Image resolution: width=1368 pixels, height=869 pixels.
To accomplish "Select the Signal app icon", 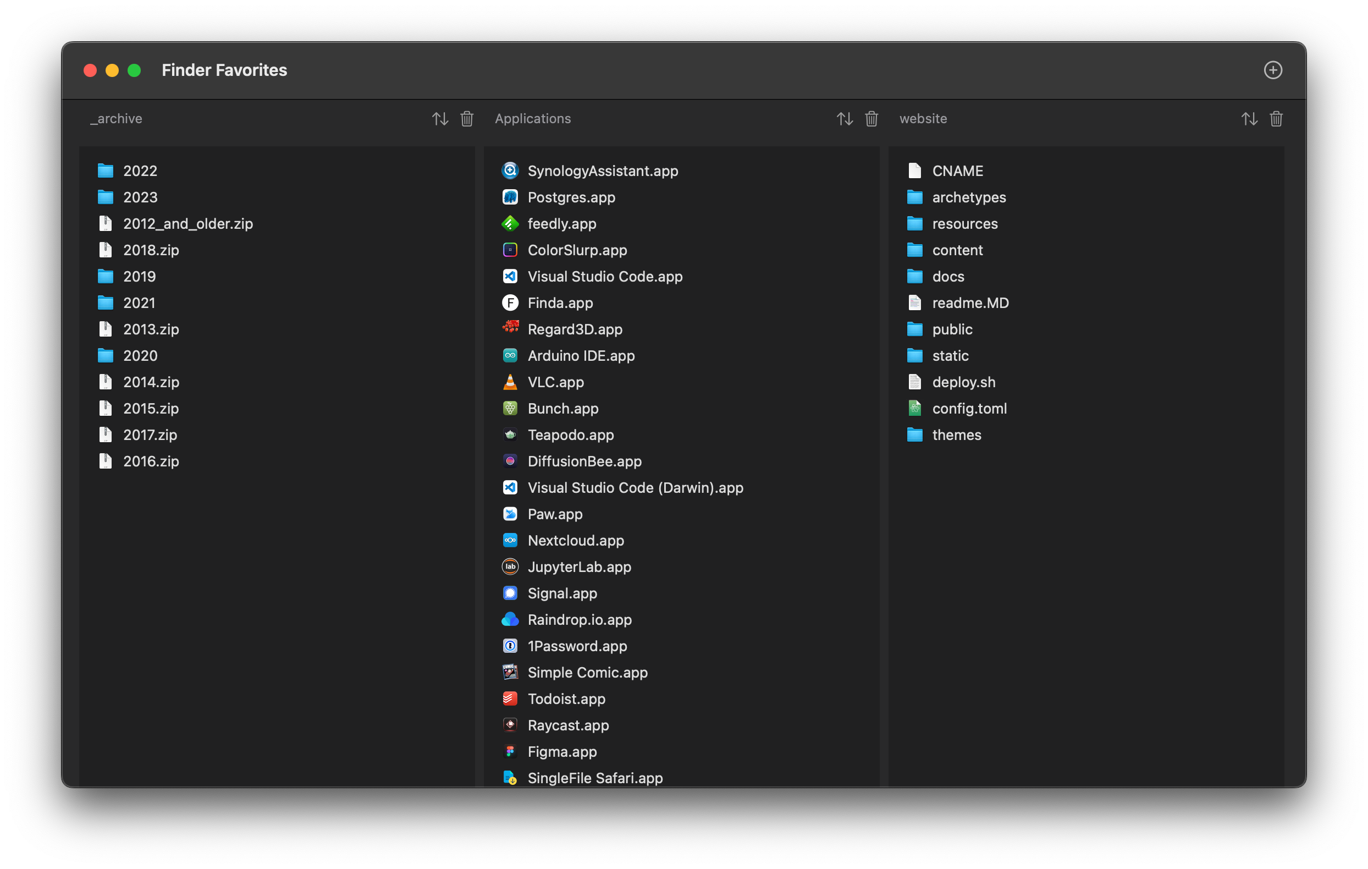I will [x=510, y=593].
